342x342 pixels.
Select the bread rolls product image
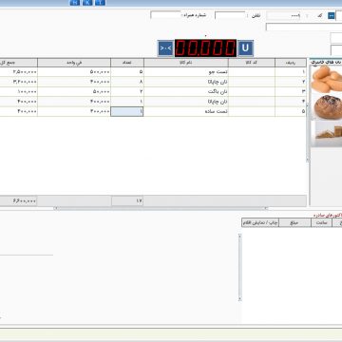[x=326, y=80]
